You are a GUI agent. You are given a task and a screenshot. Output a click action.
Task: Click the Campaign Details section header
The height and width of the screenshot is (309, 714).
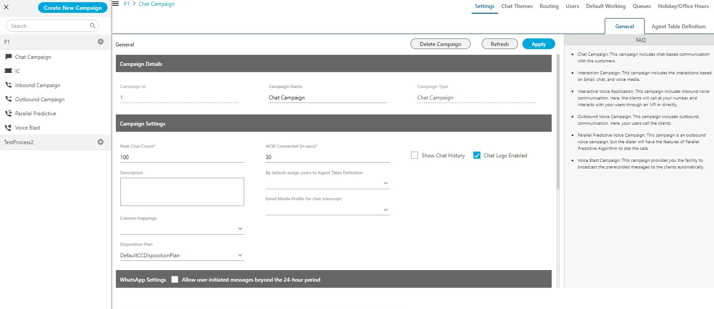coord(334,64)
